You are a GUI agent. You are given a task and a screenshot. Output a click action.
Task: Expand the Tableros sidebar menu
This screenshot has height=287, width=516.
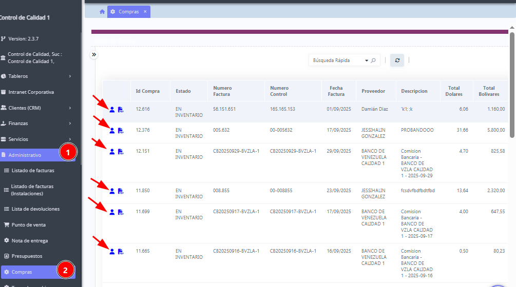point(70,76)
